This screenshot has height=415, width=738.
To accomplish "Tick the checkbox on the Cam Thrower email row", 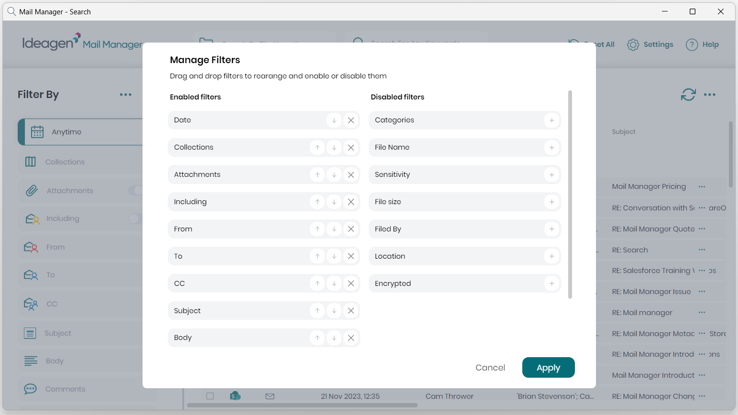I will pyautogui.click(x=210, y=396).
